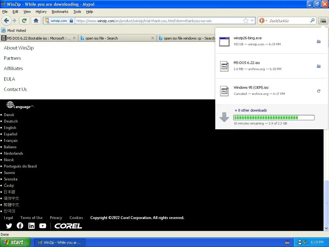
Task: Click the Most Visited bookmarks icon
Action: tap(3, 30)
